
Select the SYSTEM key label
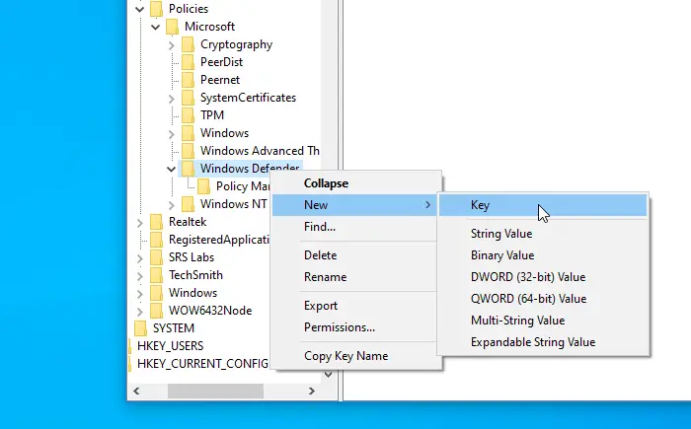coord(173,328)
